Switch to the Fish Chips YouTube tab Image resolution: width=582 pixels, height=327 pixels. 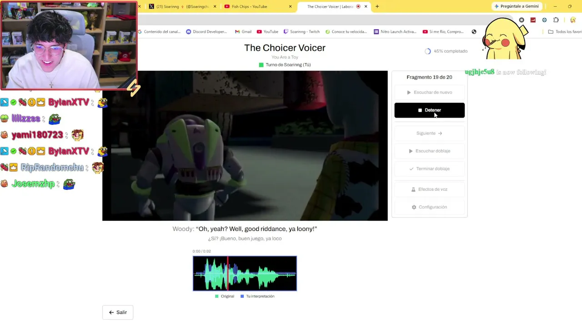(x=257, y=6)
